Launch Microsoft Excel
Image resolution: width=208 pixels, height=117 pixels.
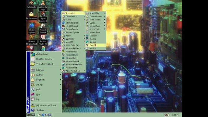pyautogui.click(x=73, y=58)
